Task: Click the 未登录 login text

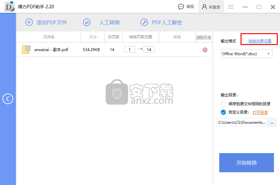Action: click(x=214, y=7)
